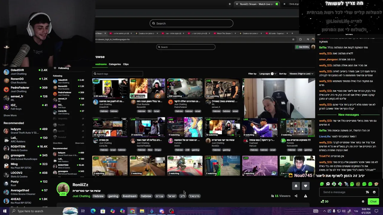Click the 11 Viewers count
Viewport: 383px width, 215px height.
pyautogui.click(x=281, y=196)
